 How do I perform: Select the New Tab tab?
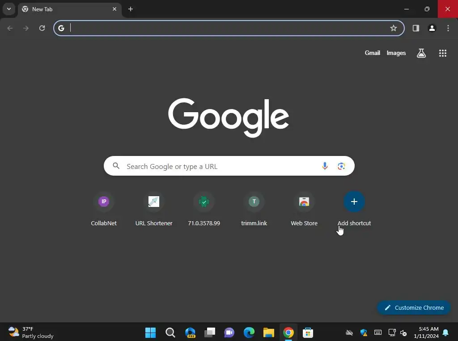pos(70,9)
